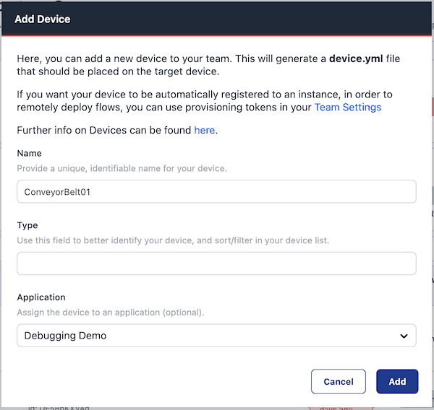Click the chevron arrow on Application select
The width and height of the screenshot is (434, 410).
(x=404, y=336)
